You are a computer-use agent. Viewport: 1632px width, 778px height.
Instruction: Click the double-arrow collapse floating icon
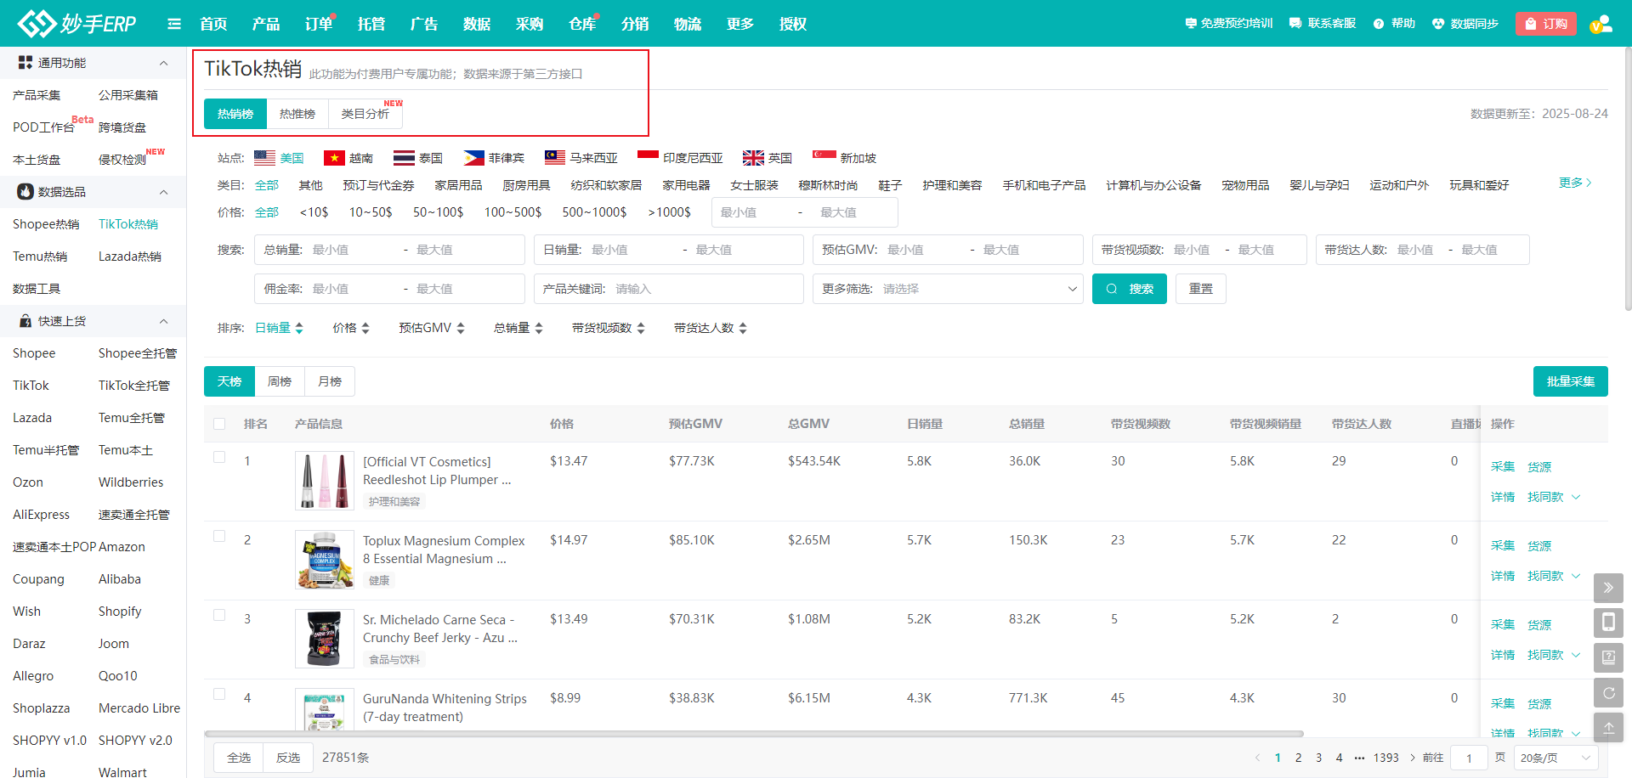click(x=1608, y=588)
